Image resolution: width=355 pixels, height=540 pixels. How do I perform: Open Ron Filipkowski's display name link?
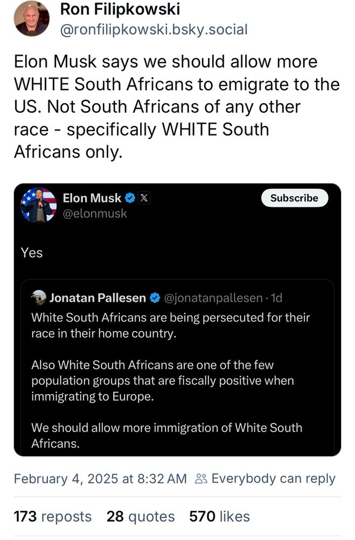120,9
